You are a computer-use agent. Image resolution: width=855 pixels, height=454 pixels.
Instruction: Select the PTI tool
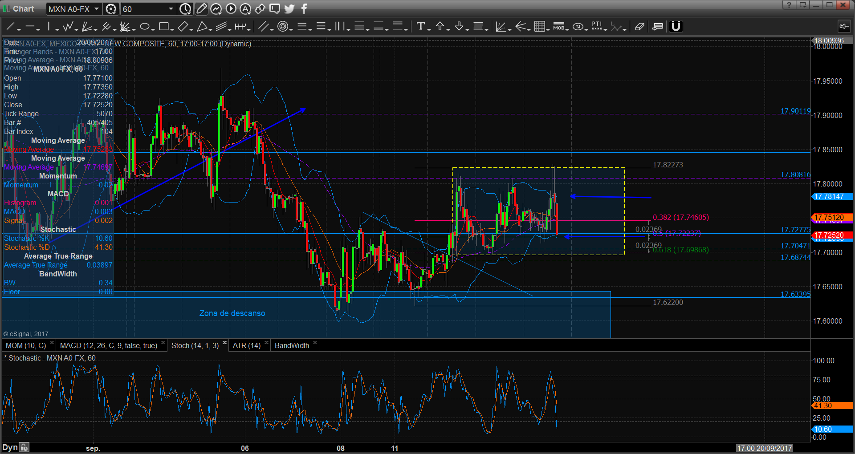597,27
